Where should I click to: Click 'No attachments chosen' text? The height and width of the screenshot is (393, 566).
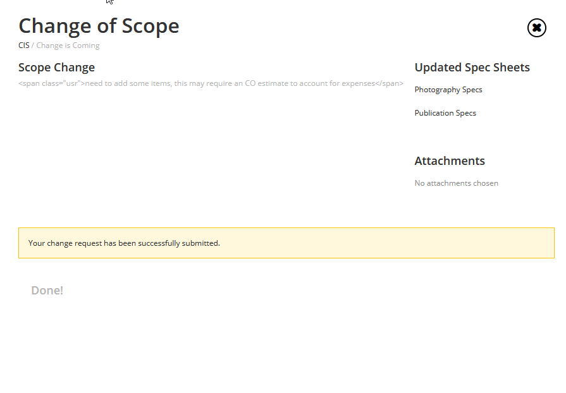456,183
